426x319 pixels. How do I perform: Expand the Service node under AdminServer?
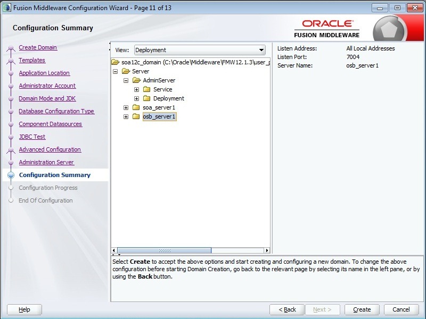(136, 89)
